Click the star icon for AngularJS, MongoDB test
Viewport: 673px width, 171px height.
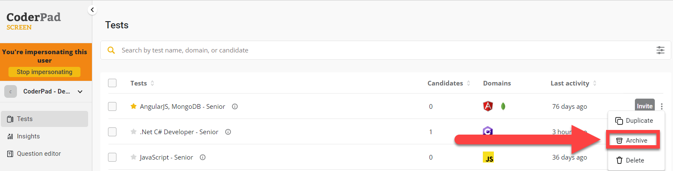point(133,106)
